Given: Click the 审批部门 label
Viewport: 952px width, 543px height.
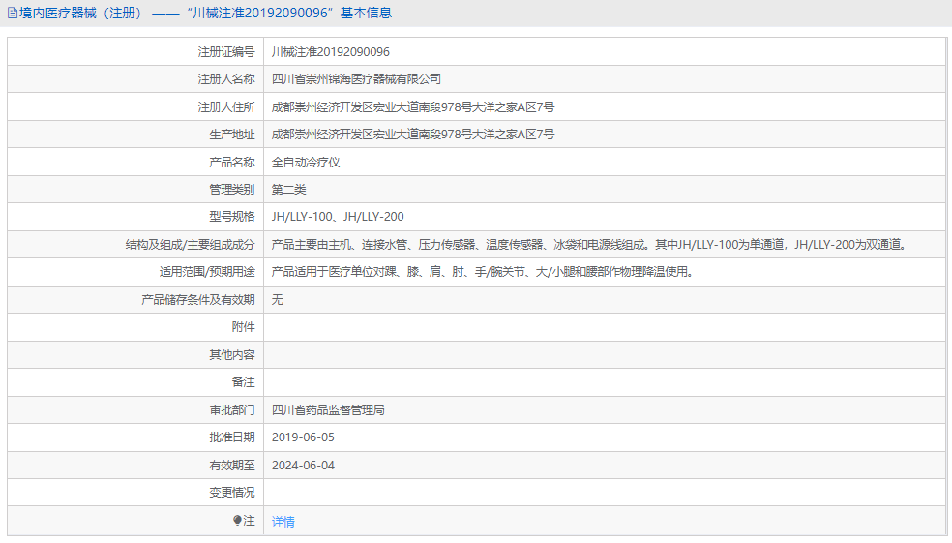Looking at the screenshot, I should coord(232,410).
